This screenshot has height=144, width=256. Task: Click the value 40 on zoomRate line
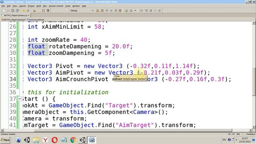84,40
